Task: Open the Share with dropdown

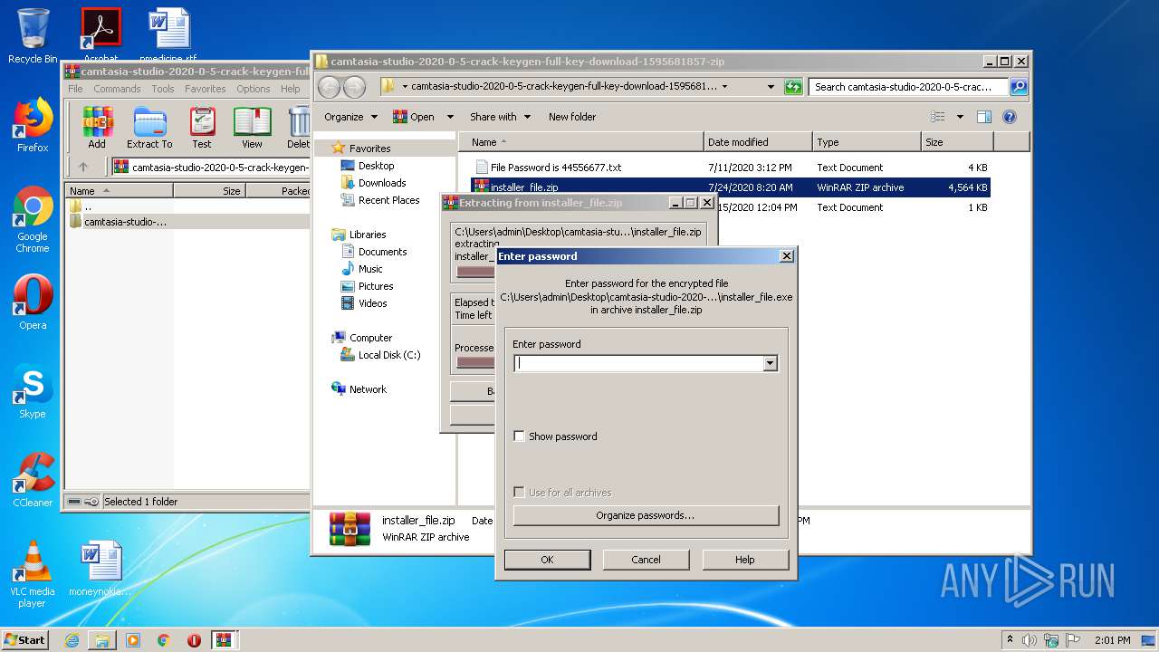Action: 500,117
